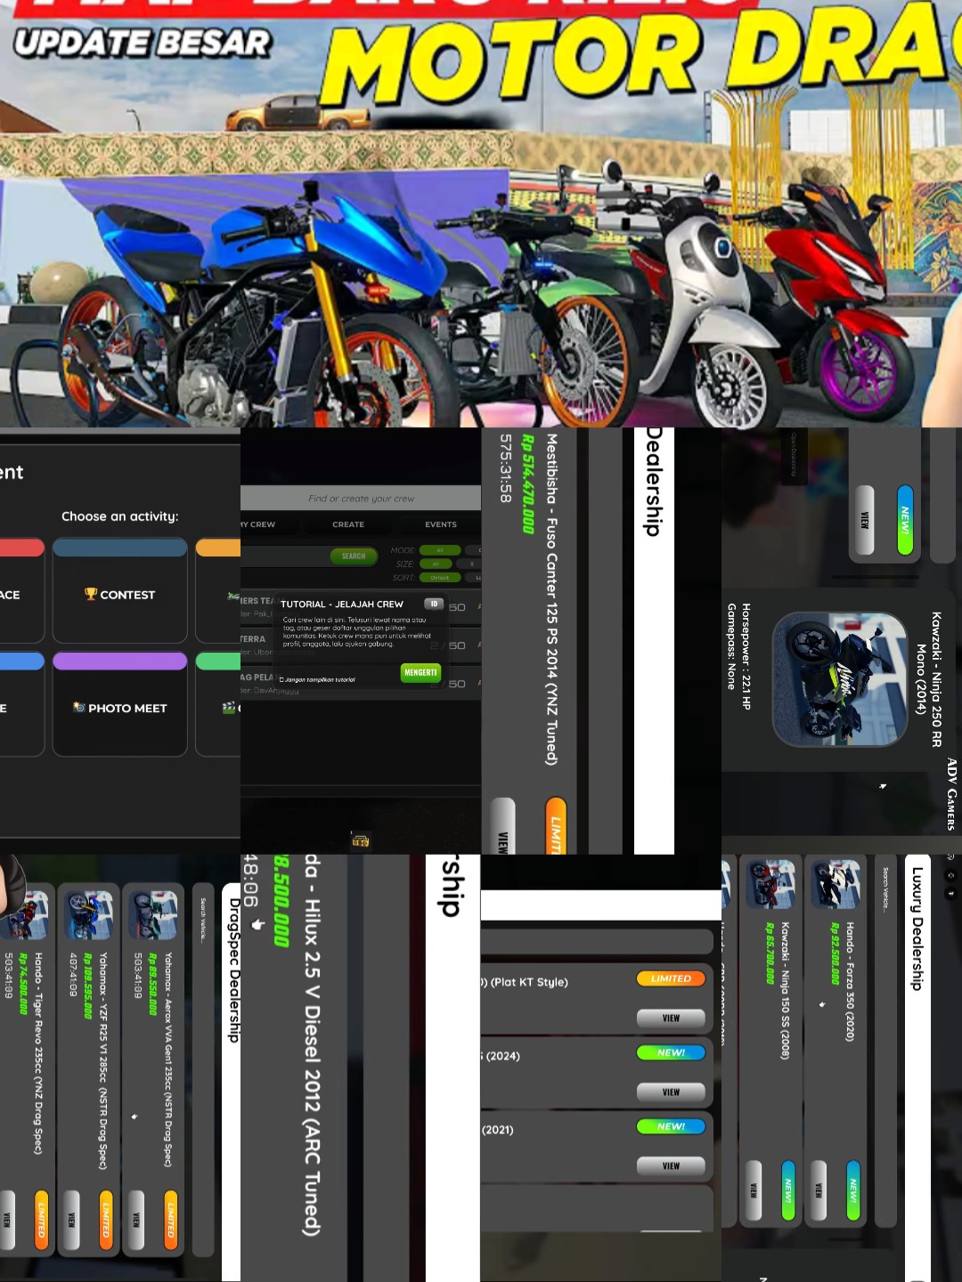This screenshot has width=962, height=1282.
Task: Click 'Hilux 2.5 V Diesel 2012 (ARC Tuned)' title
Action: (x=312, y=1067)
